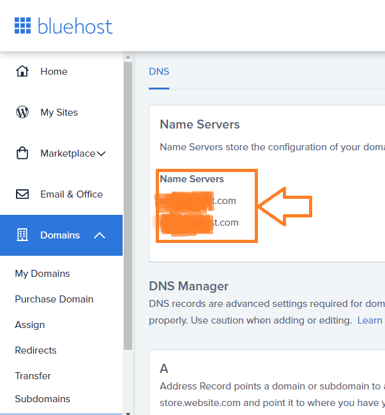Image resolution: width=385 pixels, height=415 pixels.
Task: Click sidebar scrollbar up arrow
Action: 128,57
